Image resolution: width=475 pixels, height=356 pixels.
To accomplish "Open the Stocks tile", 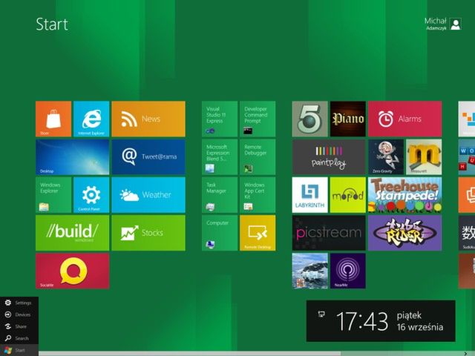I will [148, 233].
